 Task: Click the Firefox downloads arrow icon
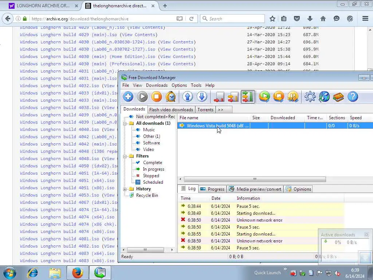(x=310, y=19)
